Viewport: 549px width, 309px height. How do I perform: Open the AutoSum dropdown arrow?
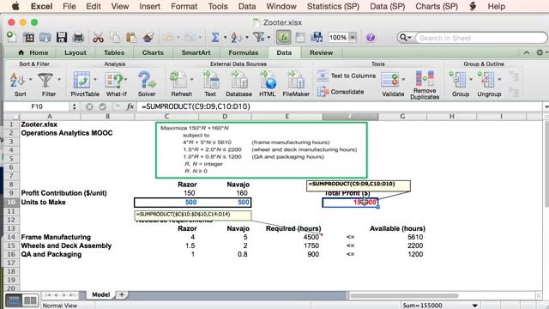225,37
